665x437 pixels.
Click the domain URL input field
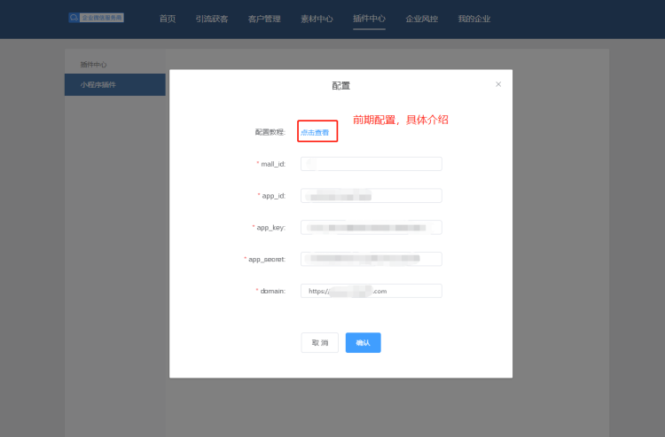[371, 291]
